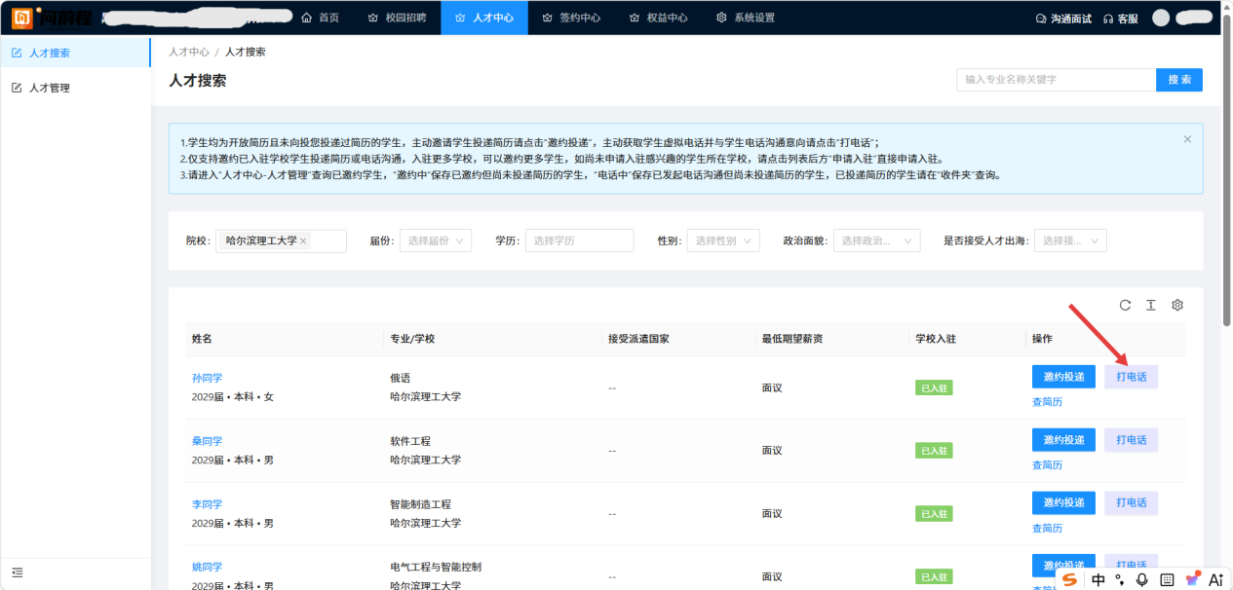The image size is (1233, 590).
Task: Open the 系统设置 tab
Action: [x=746, y=18]
